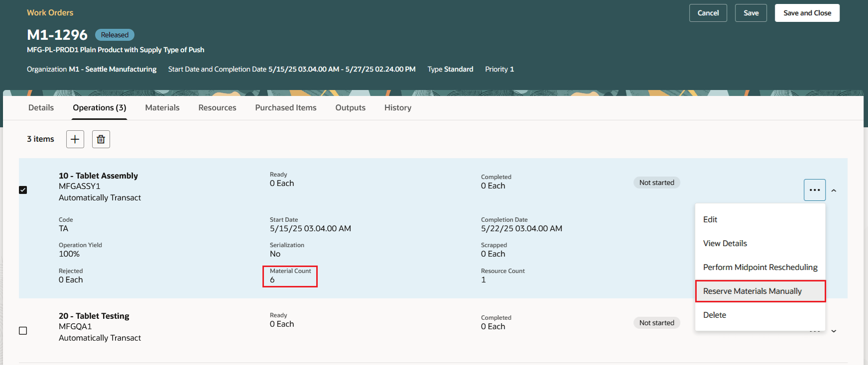Select the Tablet Testing operation checkbox
This screenshot has height=365, width=868.
tap(23, 331)
